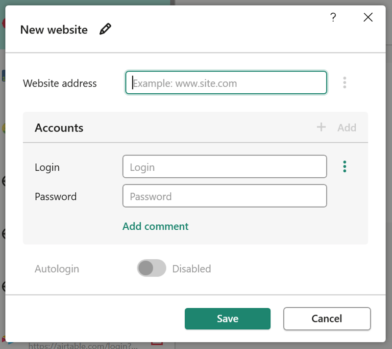Click into the Password text field
This screenshot has width=392, height=349.
pos(225,196)
